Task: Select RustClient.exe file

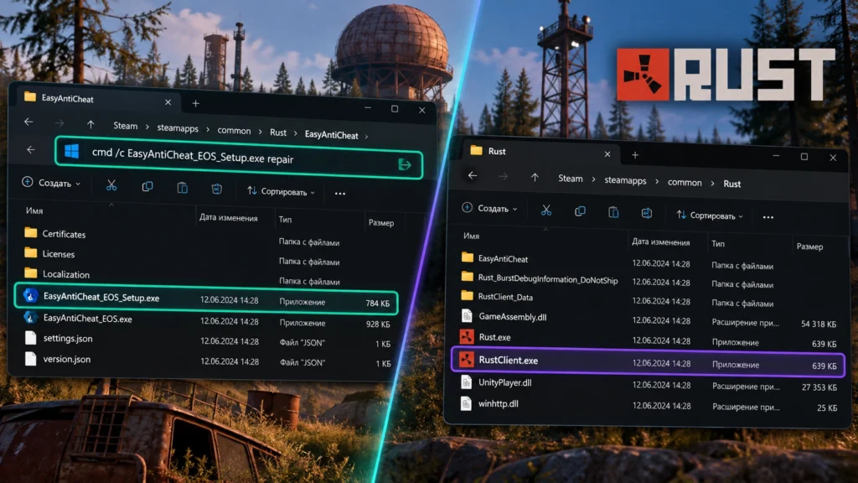Action: point(648,361)
